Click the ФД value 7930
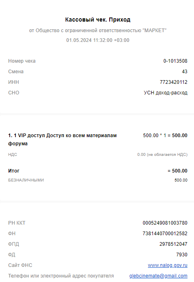The image size is (194, 282). (x=182, y=255)
